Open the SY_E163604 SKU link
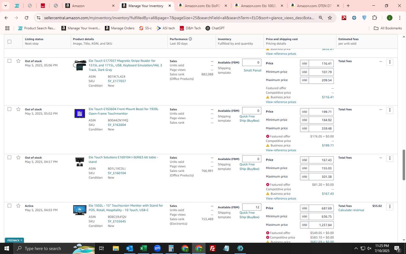Image resolution: width=406 pixels, height=254 pixels. click(x=117, y=125)
